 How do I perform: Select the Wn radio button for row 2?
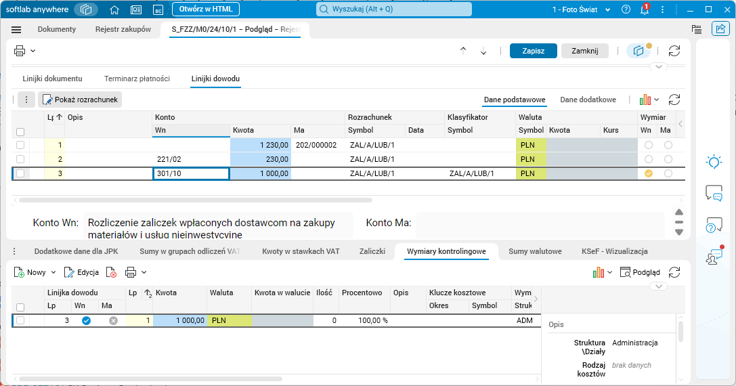(649, 159)
